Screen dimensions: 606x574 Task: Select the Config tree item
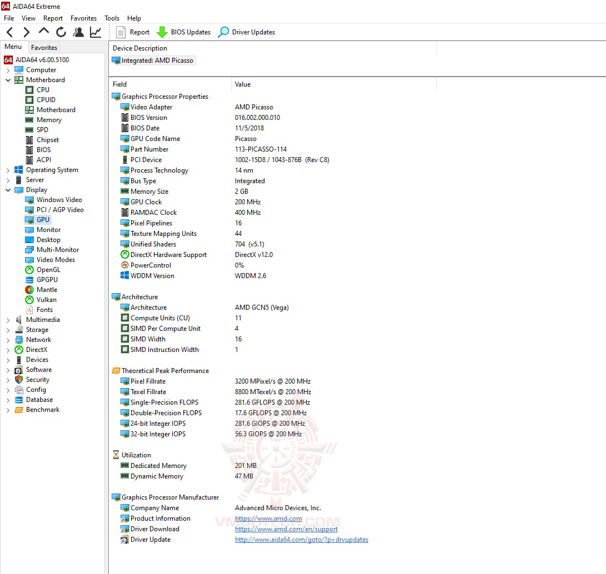pos(36,390)
